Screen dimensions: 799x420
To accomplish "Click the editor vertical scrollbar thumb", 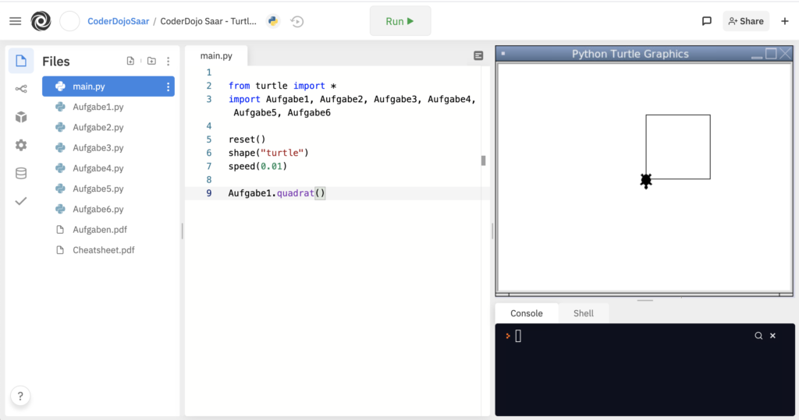I will coord(483,161).
